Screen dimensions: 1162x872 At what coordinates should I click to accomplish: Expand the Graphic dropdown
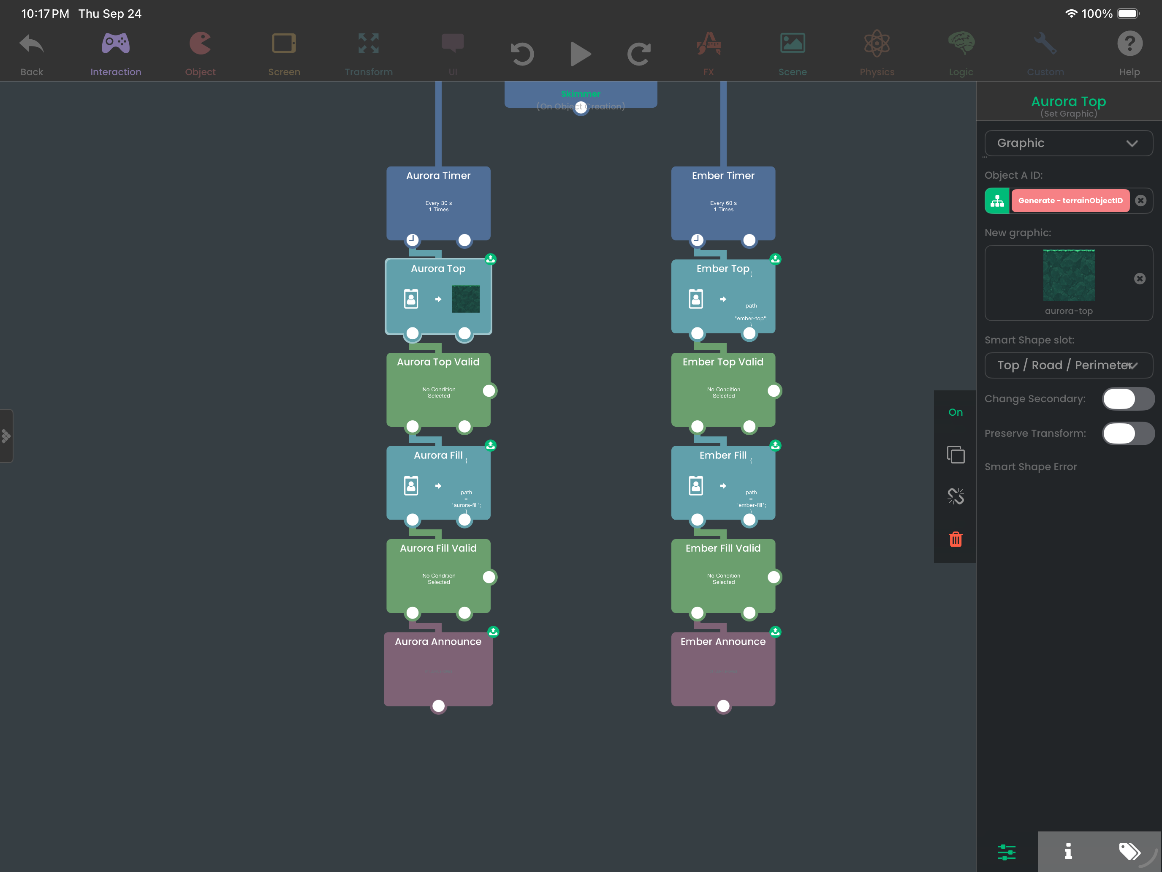pos(1069,143)
